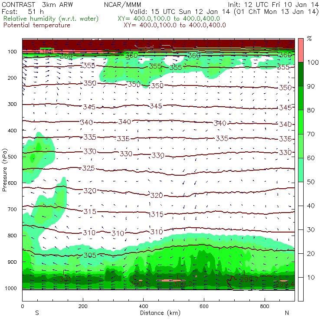Click the '325' potential temperature contour label
The image size is (321, 321).
pyautogui.click(x=88, y=168)
